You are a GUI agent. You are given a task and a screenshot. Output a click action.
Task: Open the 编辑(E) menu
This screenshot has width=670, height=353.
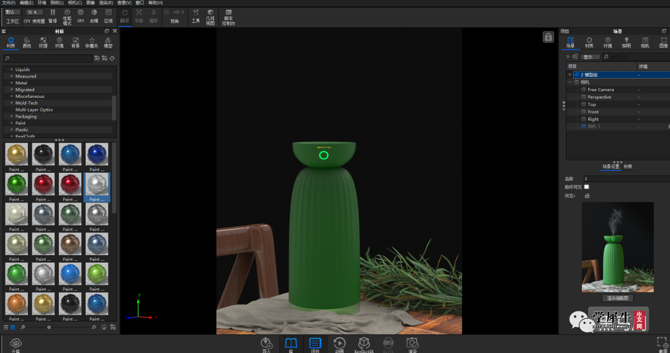click(x=27, y=2)
